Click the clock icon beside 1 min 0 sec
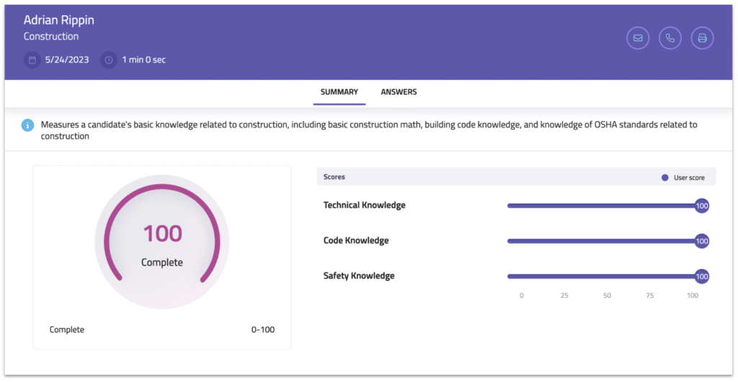The height and width of the screenshot is (382, 738). 109,60
